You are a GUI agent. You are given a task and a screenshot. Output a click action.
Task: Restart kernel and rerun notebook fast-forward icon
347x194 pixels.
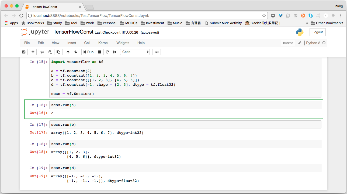115,52
